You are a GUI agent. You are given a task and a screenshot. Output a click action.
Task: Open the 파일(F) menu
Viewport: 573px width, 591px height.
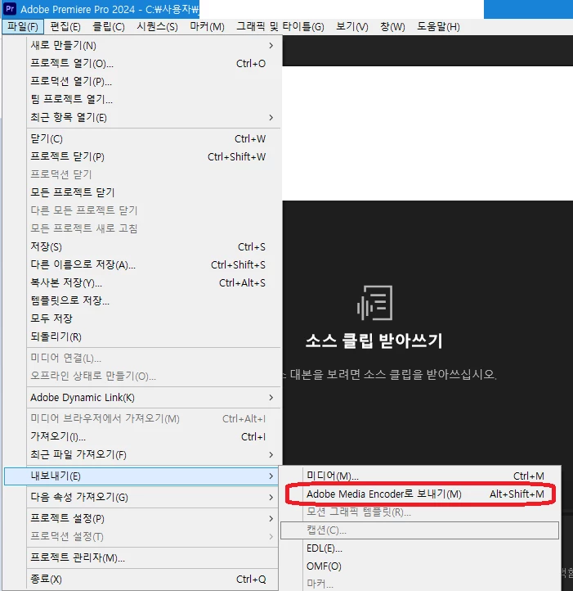pyautogui.click(x=23, y=27)
